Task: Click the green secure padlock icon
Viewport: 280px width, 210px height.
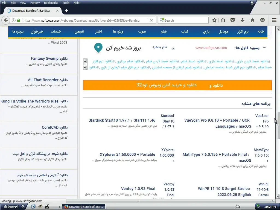Action: [19, 20]
